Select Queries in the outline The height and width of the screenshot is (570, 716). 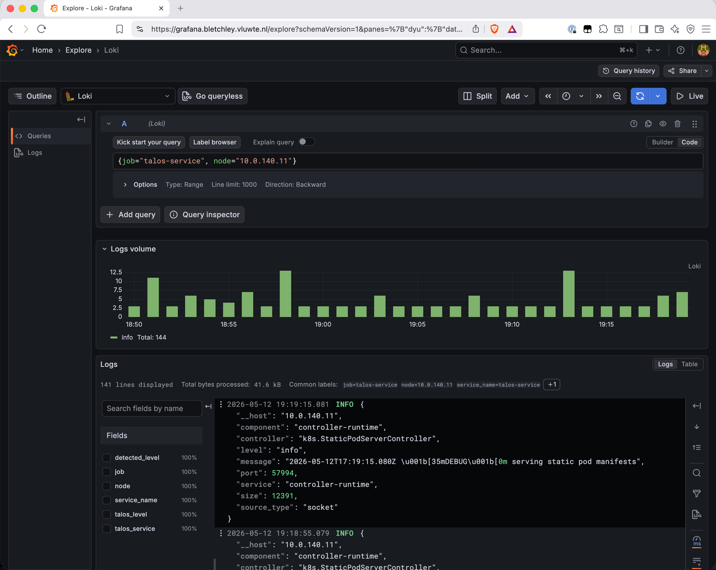51,136
